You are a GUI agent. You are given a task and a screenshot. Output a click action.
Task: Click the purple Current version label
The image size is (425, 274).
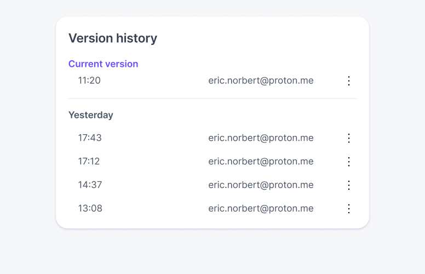pyautogui.click(x=103, y=64)
